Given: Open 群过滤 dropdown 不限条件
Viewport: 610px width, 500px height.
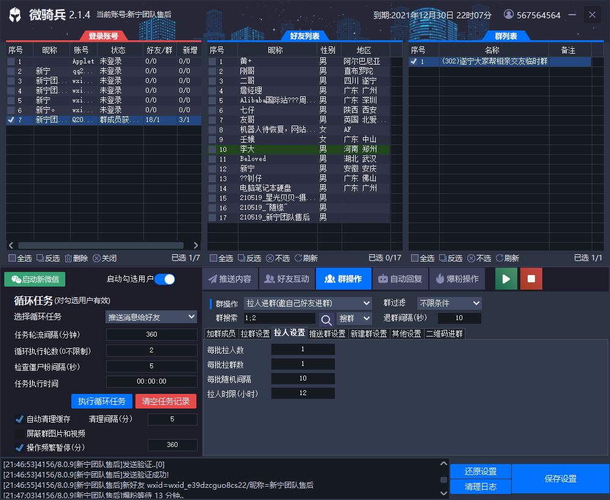Looking at the screenshot, I should [x=450, y=303].
